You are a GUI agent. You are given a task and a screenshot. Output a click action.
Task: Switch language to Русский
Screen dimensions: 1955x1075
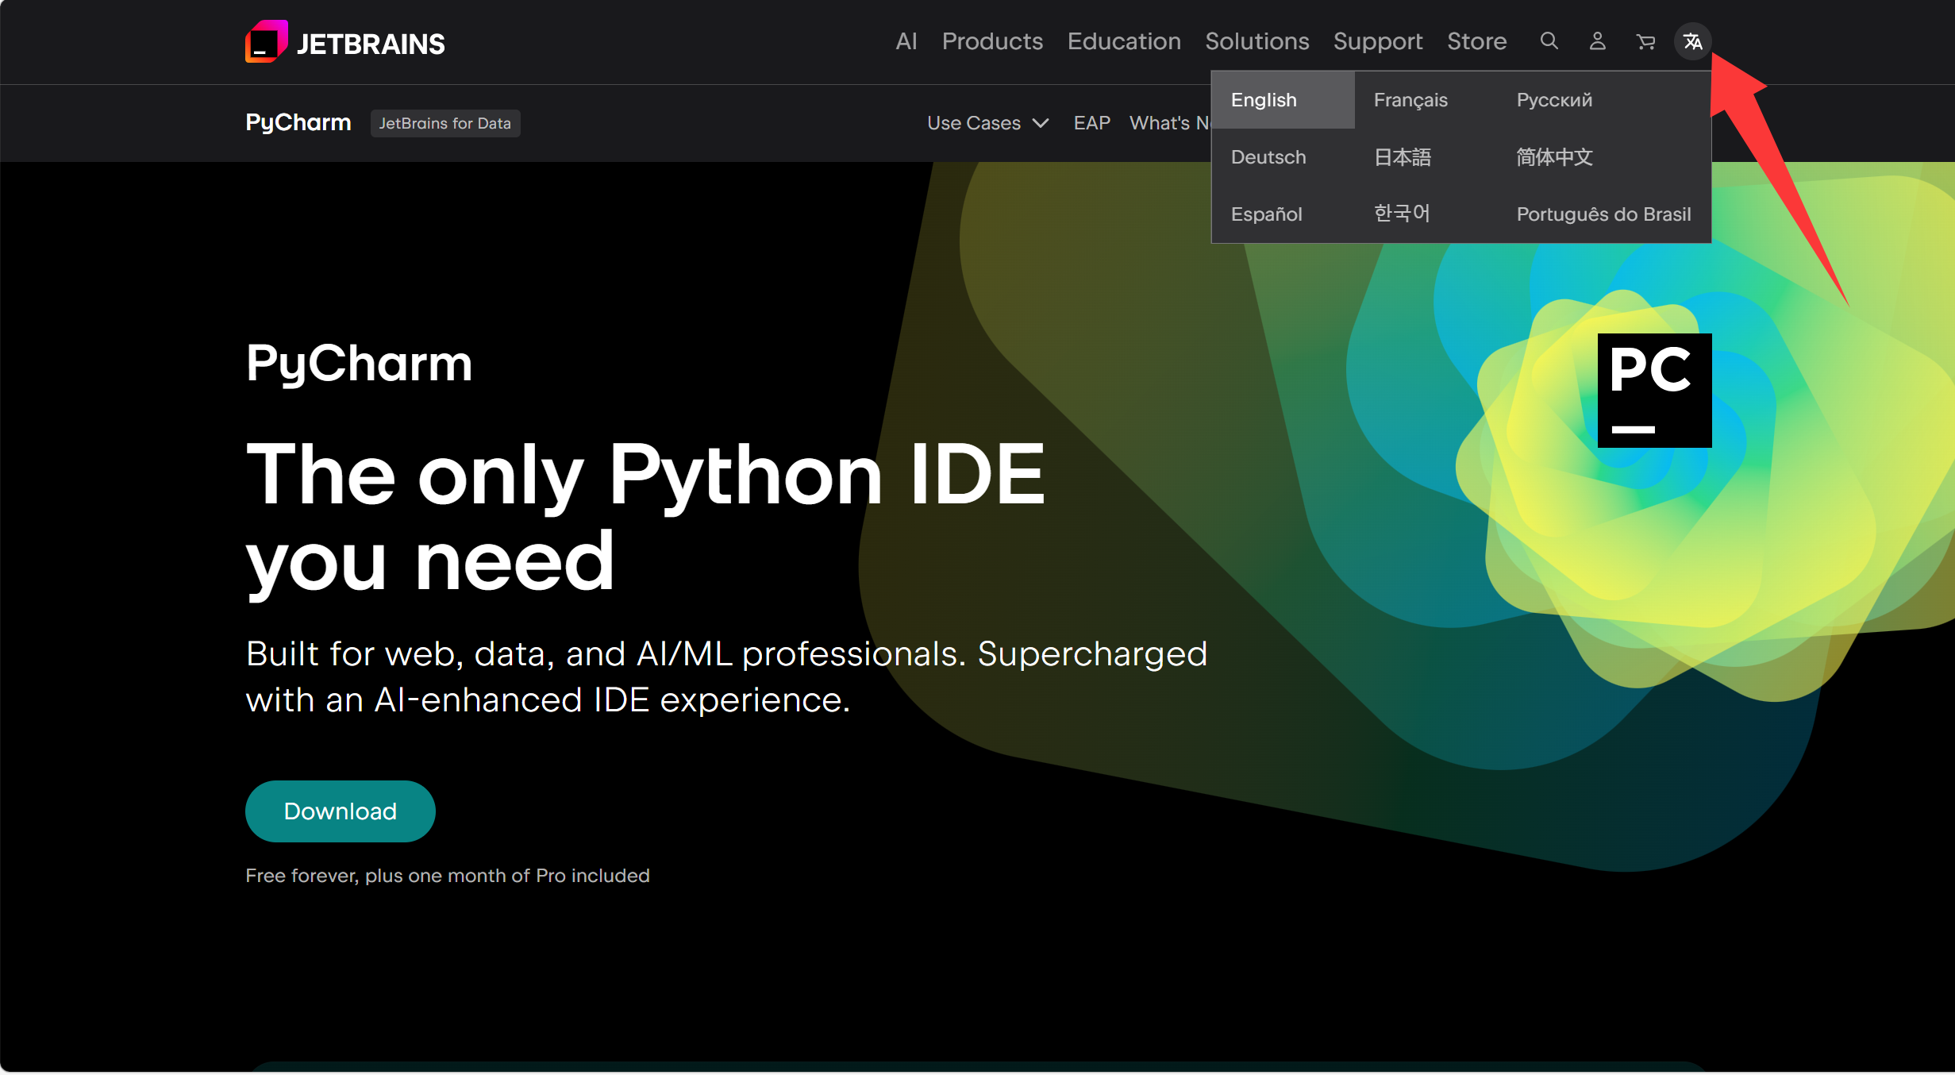point(1554,100)
